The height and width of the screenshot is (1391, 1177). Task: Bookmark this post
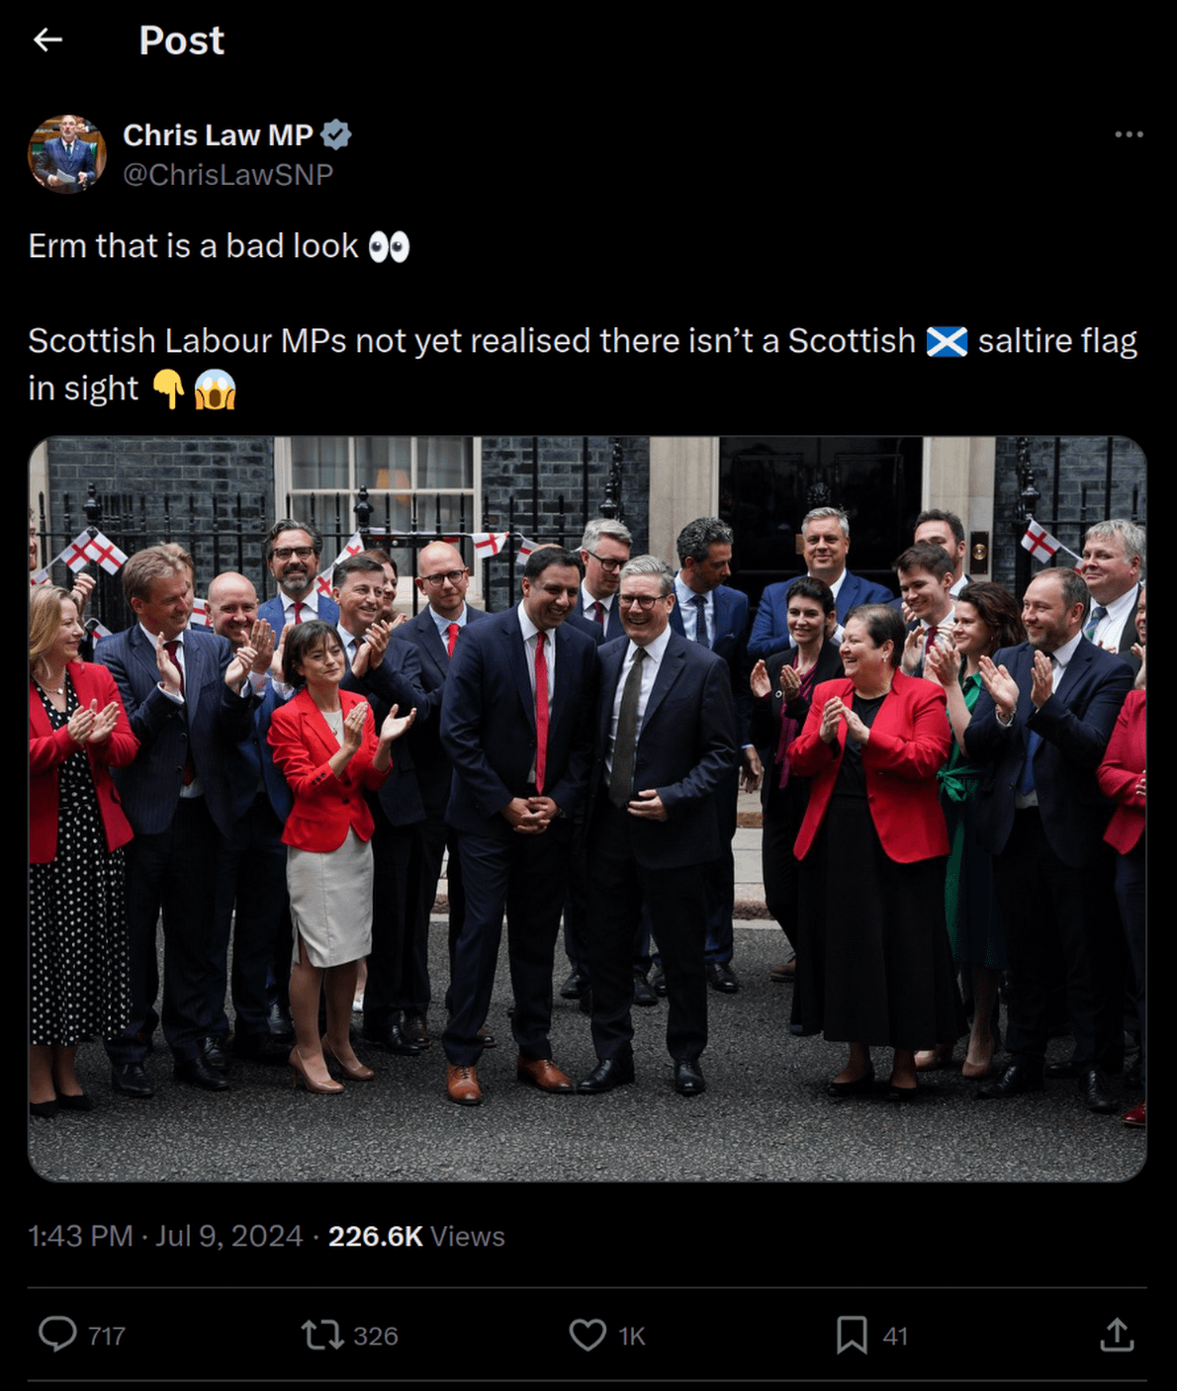pos(852,1336)
